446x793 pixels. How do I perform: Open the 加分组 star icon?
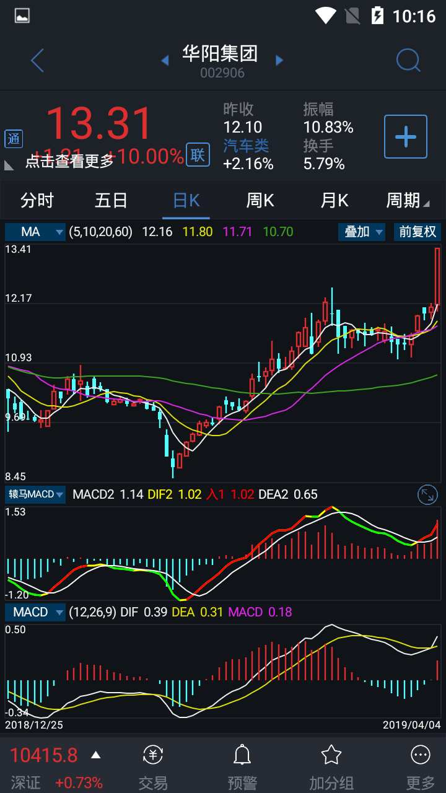[331, 755]
